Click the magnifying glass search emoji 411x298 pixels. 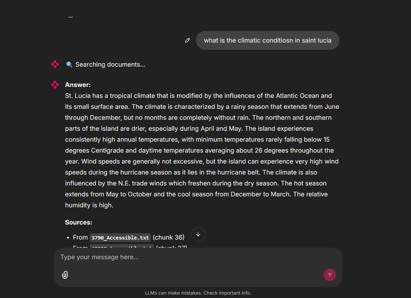(x=69, y=64)
